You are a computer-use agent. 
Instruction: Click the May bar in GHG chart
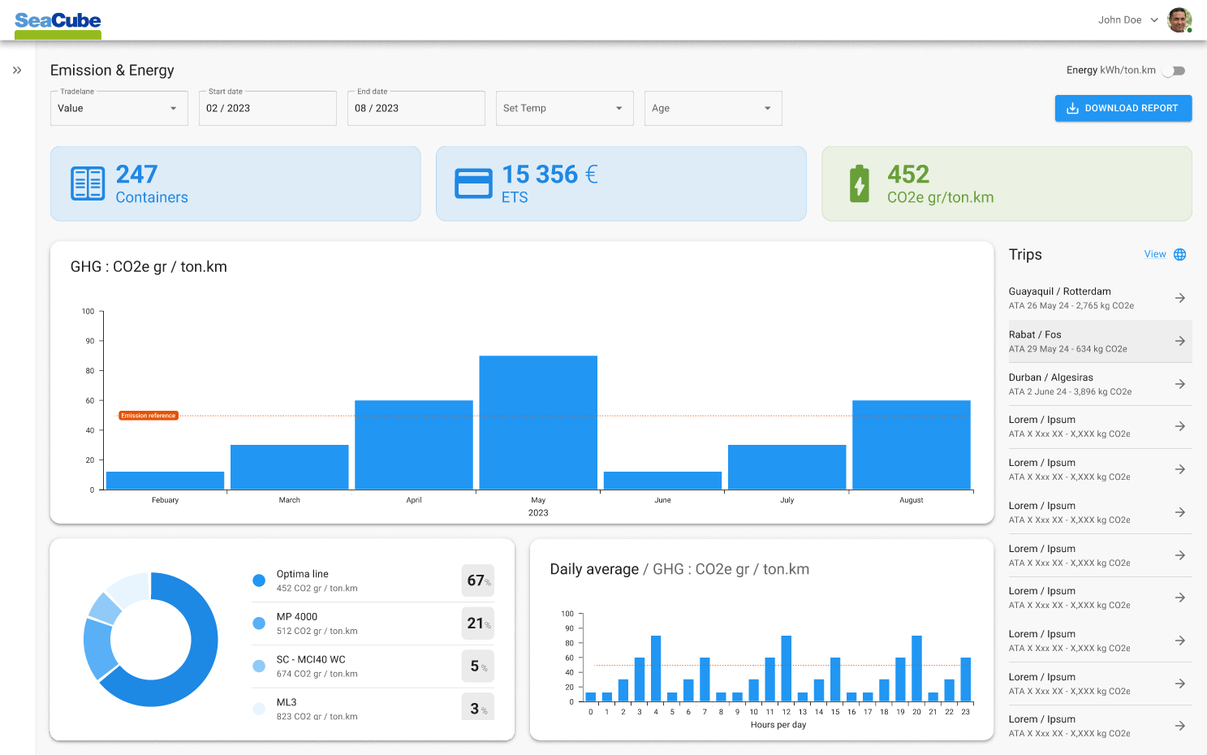538,422
